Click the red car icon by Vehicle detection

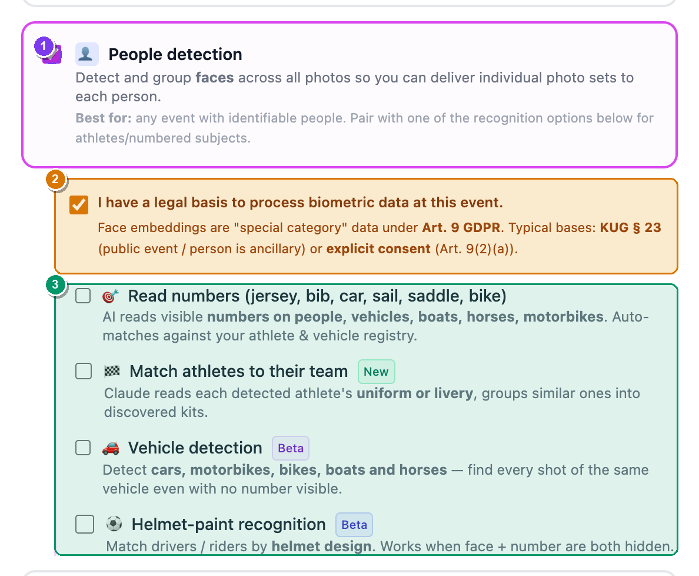[111, 448]
